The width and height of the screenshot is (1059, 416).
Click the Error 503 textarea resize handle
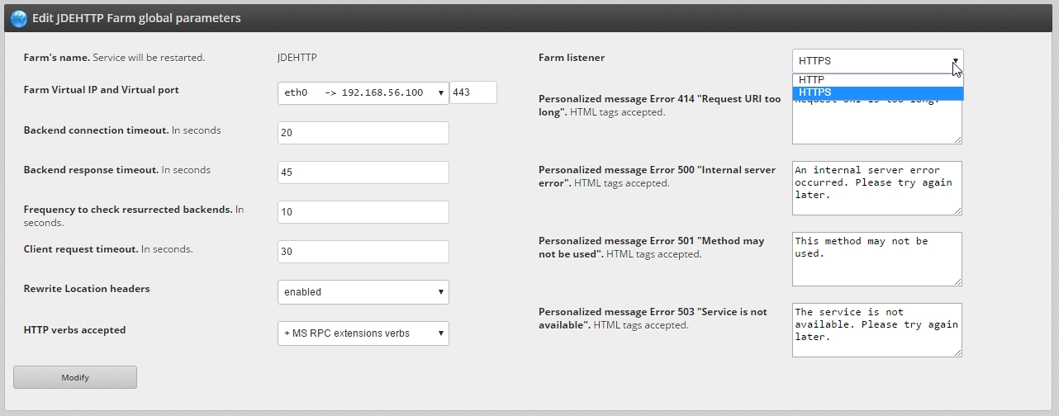tap(958, 352)
